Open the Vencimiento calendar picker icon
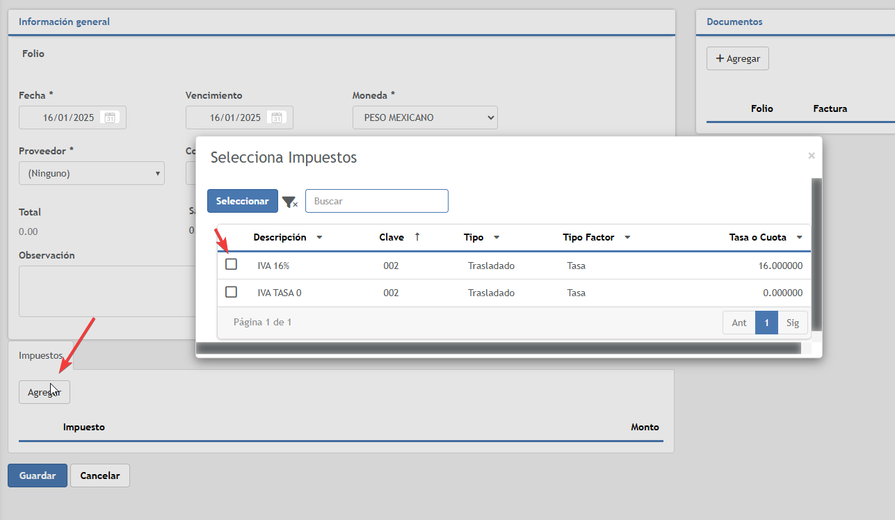The height and width of the screenshot is (520, 895). pos(277,117)
